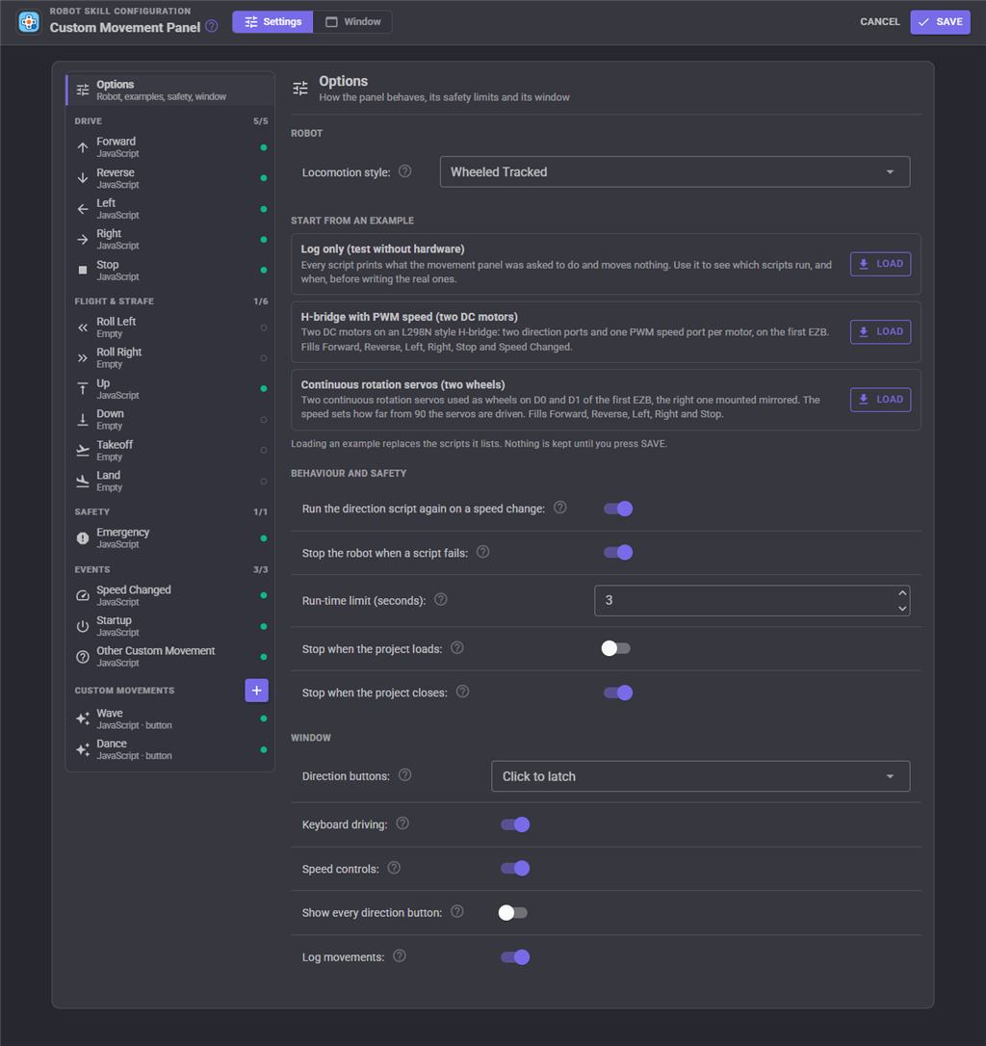This screenshot has height=1046, width=986.
Task: Toggle Stop the robot when a script fails
Action: tap(618, 552)
